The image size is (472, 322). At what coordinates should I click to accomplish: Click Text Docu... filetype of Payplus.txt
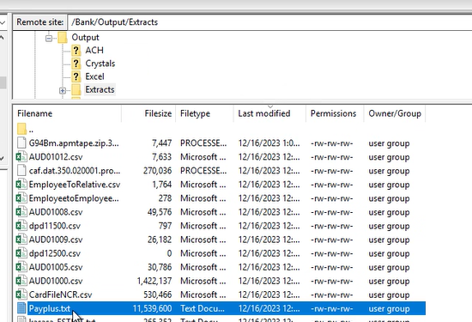[x=203, y=309]
